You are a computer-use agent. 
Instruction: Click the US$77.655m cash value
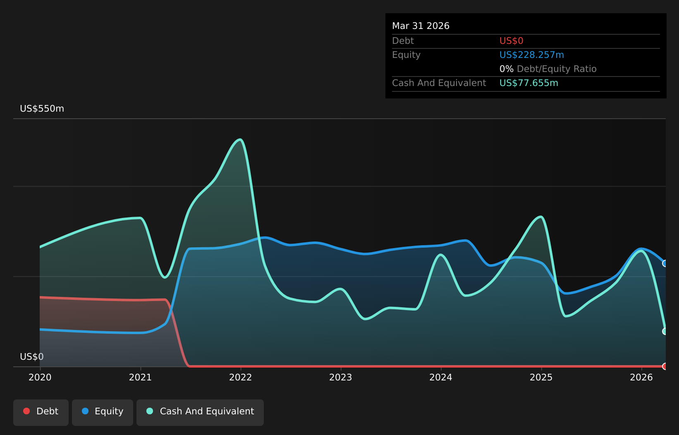point(529,83)
